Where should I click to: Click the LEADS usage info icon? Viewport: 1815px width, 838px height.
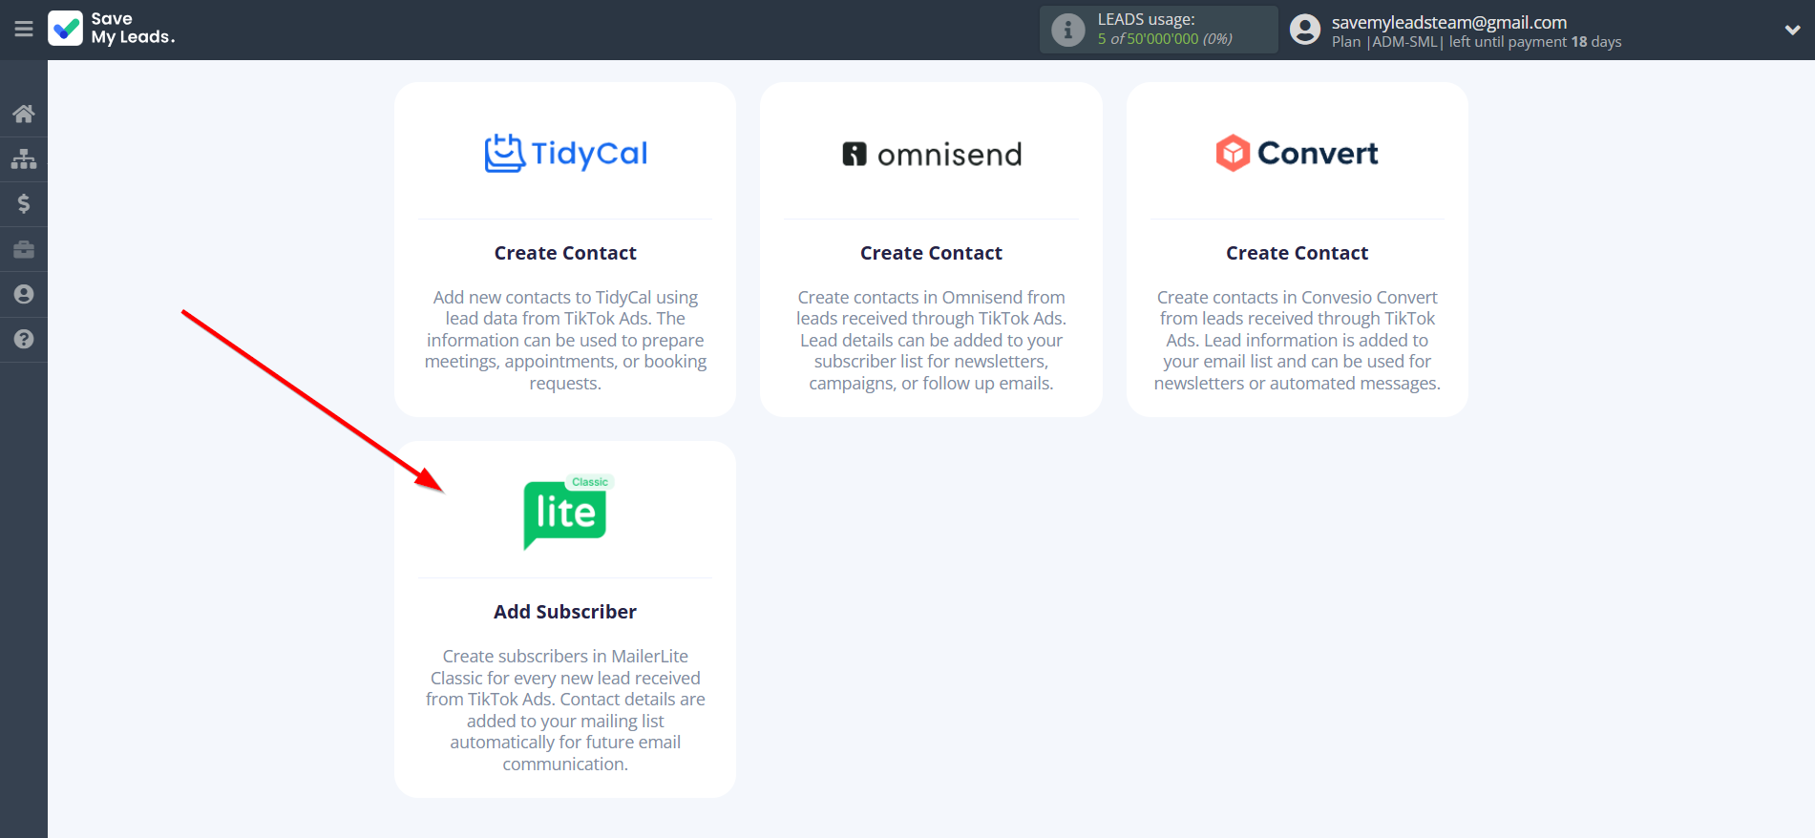coord(1068,30)
